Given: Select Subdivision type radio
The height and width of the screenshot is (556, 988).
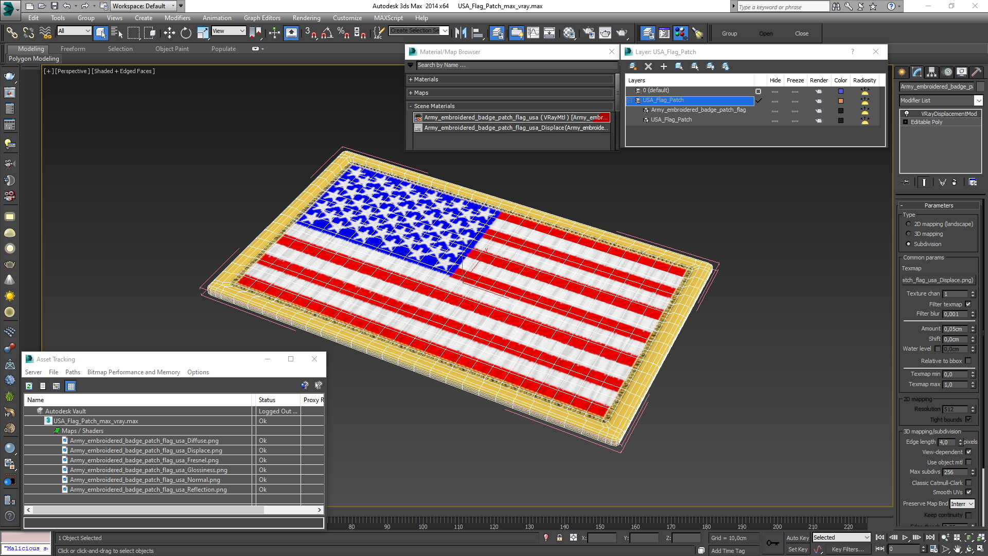Looking at the screenshot, I should 908,244.
